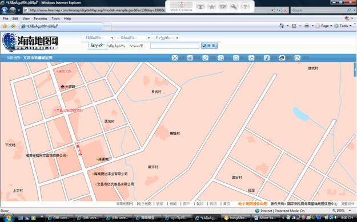The height and width of the screenshot is (222, 357).
Task: Click the full-extent map tool icon
Action: (175, 58)
